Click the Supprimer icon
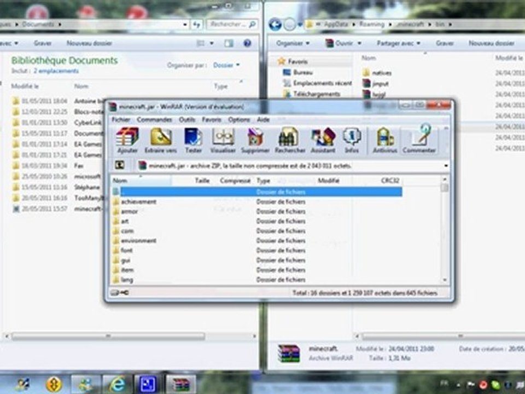 [x=255, y=141]
